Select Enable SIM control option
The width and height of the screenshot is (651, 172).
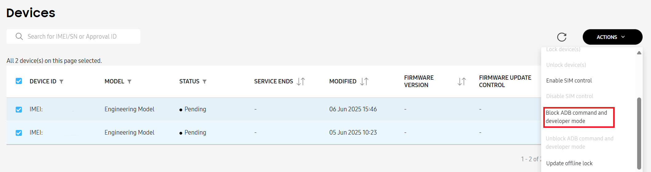569,81
